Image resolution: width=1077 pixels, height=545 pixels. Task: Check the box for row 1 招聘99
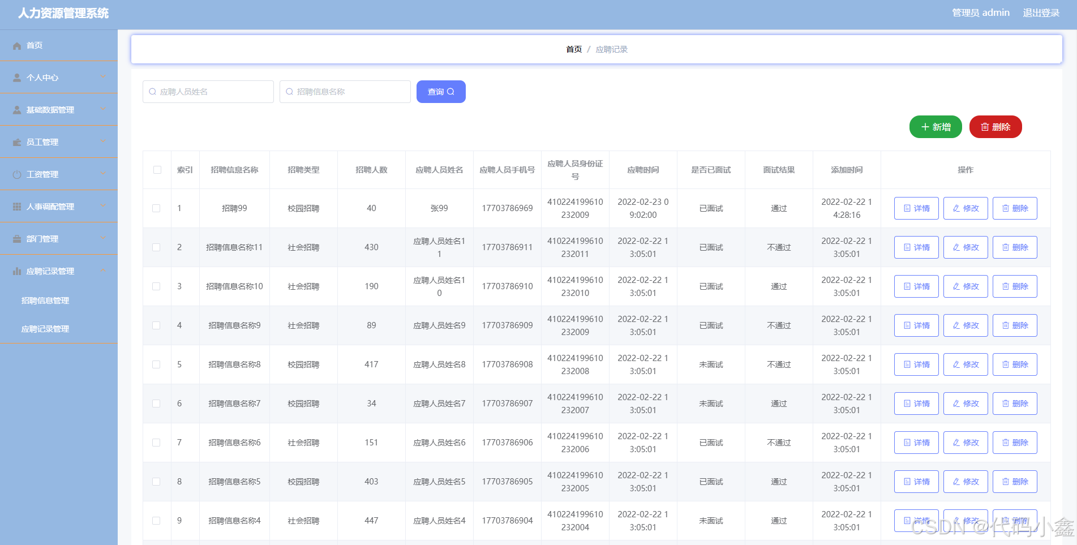point(156,208)
